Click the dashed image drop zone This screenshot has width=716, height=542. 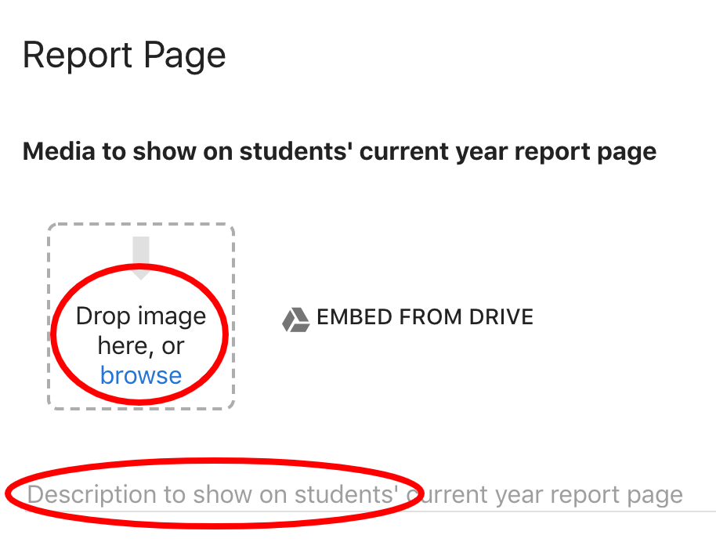[x=141, y=316]
